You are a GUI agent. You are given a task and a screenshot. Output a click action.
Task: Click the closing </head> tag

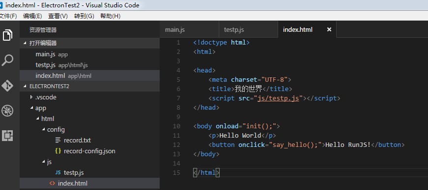tap(206, 108)
